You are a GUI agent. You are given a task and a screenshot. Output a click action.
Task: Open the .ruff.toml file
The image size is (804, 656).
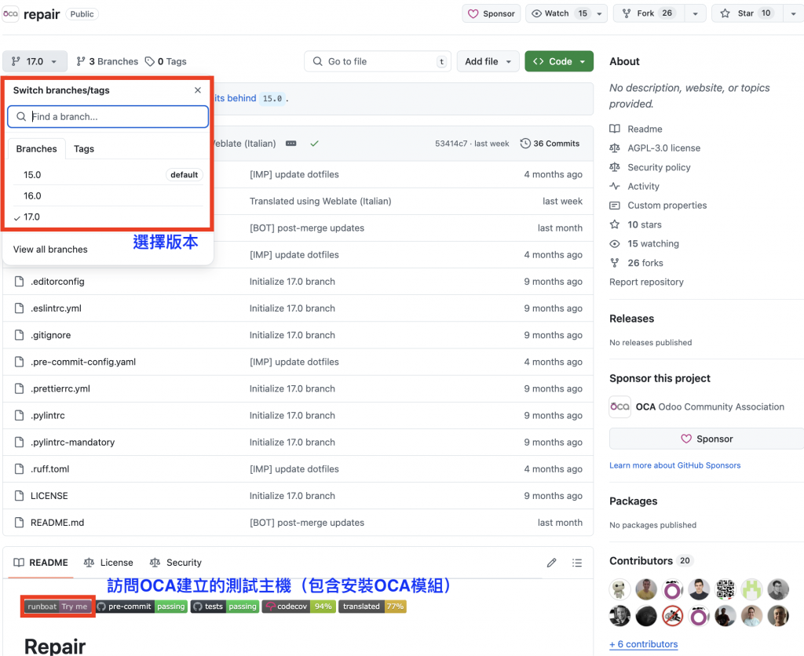(x=49, y=469)
